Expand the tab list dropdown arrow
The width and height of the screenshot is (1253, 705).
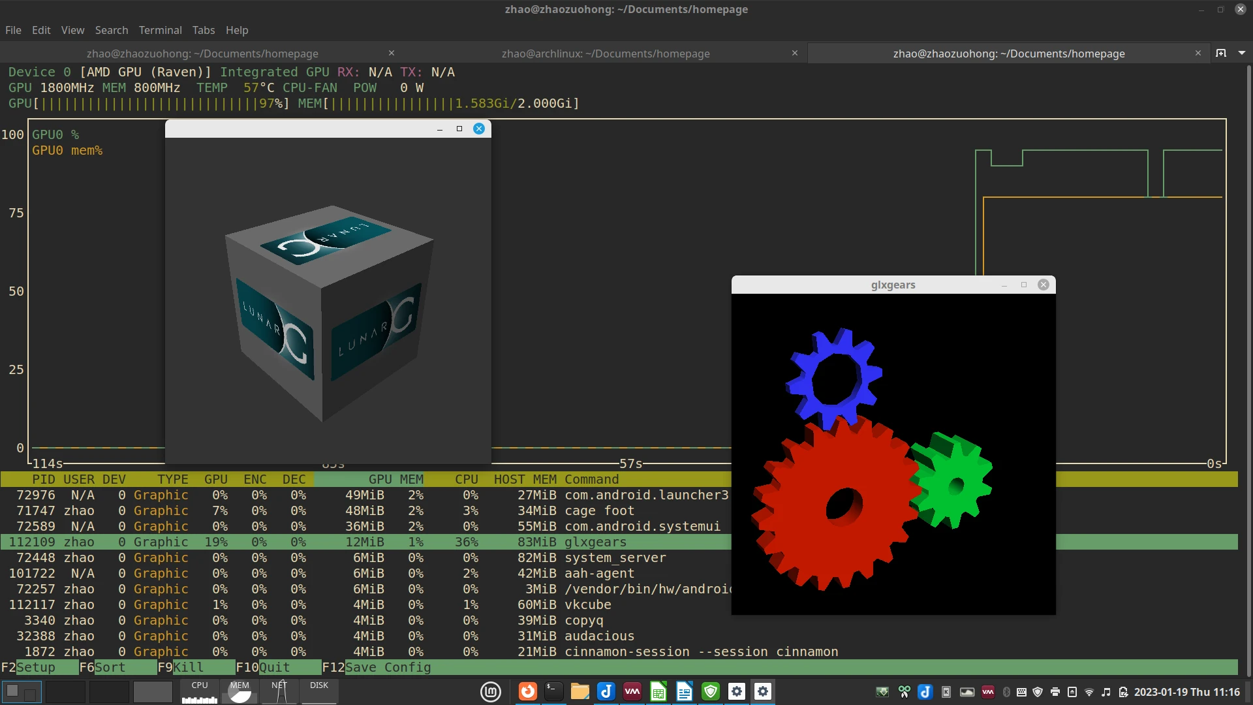click(x=1242, y=53)
